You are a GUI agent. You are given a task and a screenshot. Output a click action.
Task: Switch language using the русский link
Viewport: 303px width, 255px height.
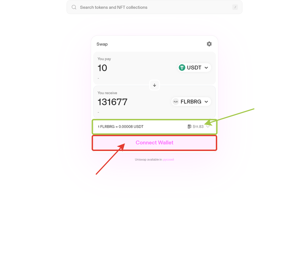169,159
